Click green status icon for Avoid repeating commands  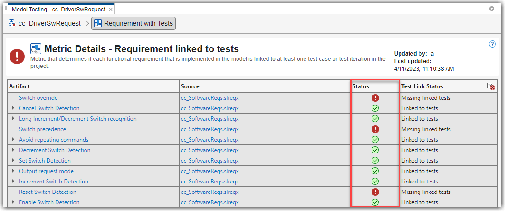tap(375, 140)
